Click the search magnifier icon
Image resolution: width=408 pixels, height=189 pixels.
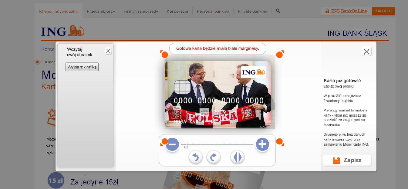click(278, 11)
